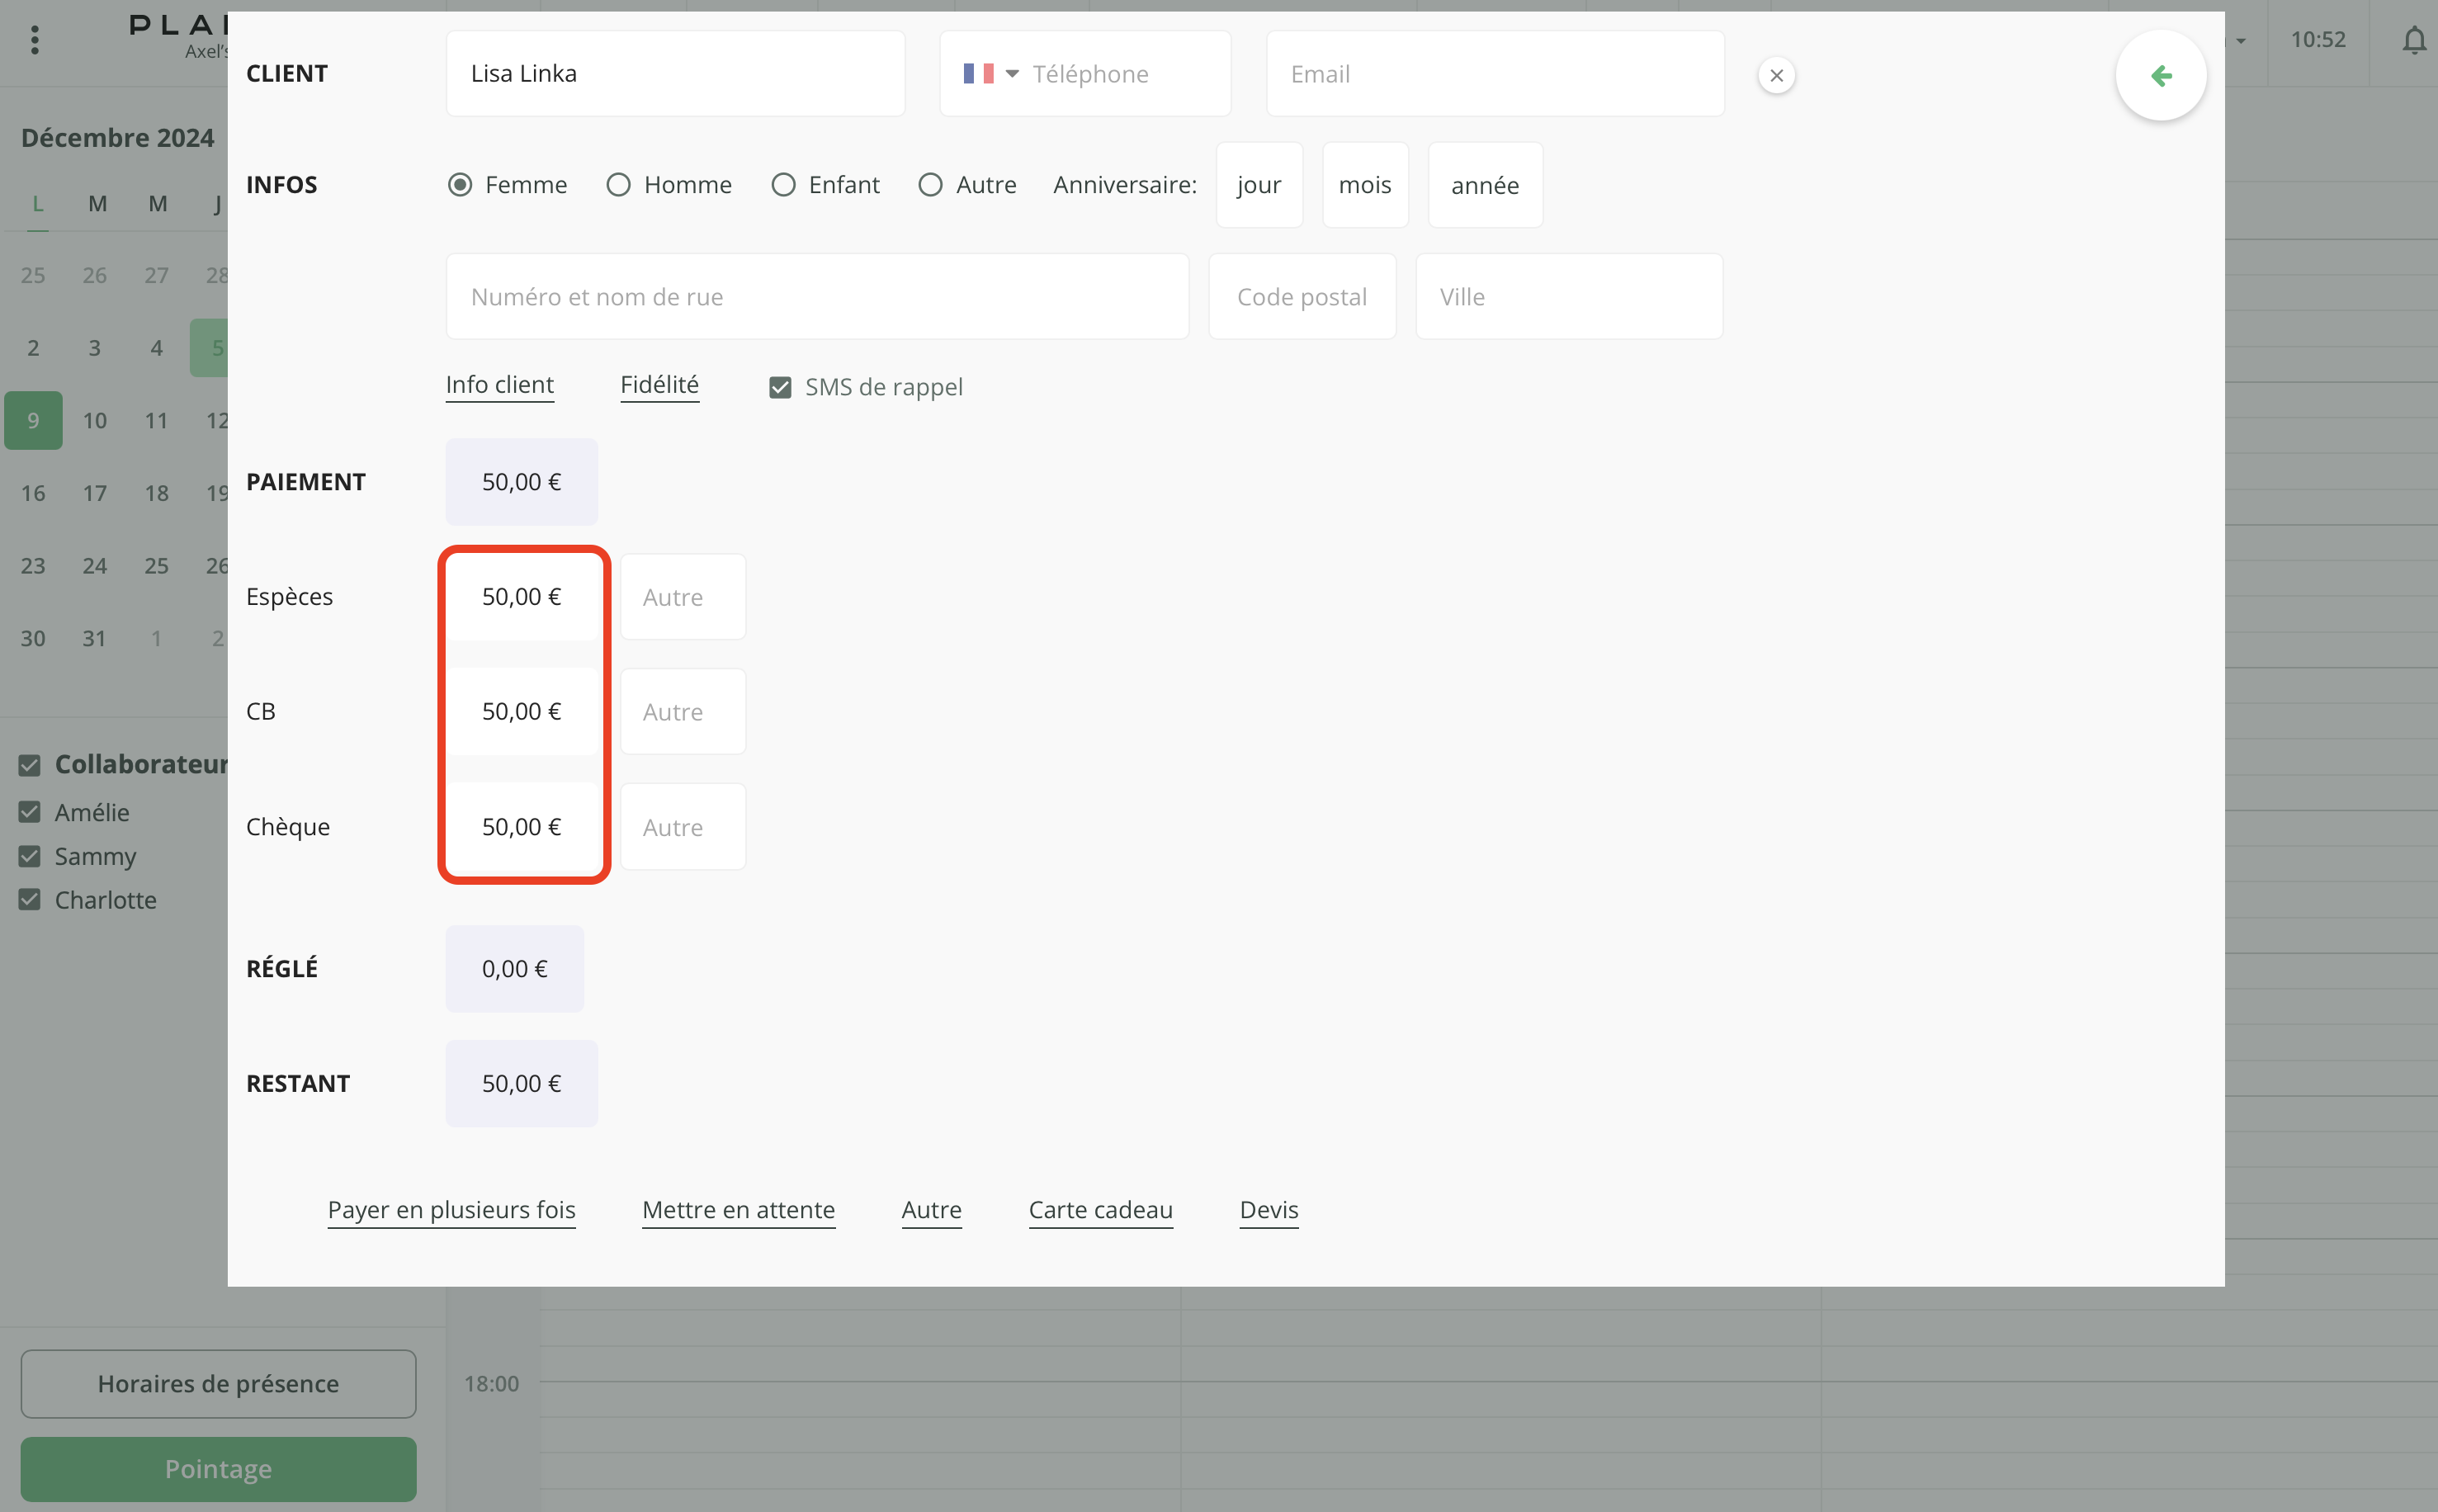Select the Homme radio button
The image size is (2438, 1512).
618,185
